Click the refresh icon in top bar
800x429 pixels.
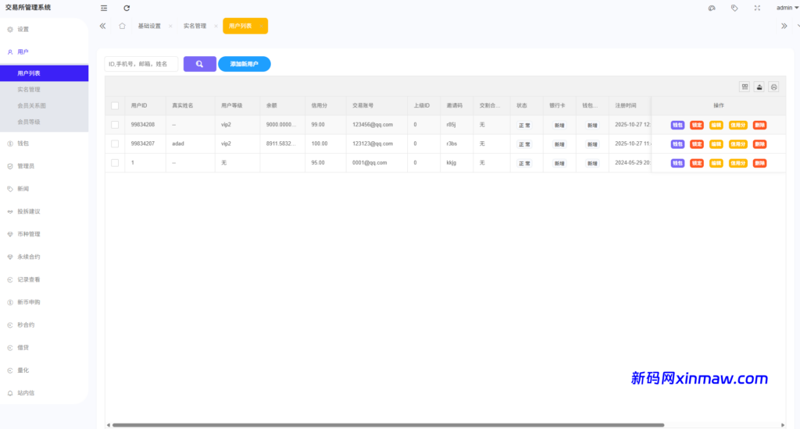point(127,8)
